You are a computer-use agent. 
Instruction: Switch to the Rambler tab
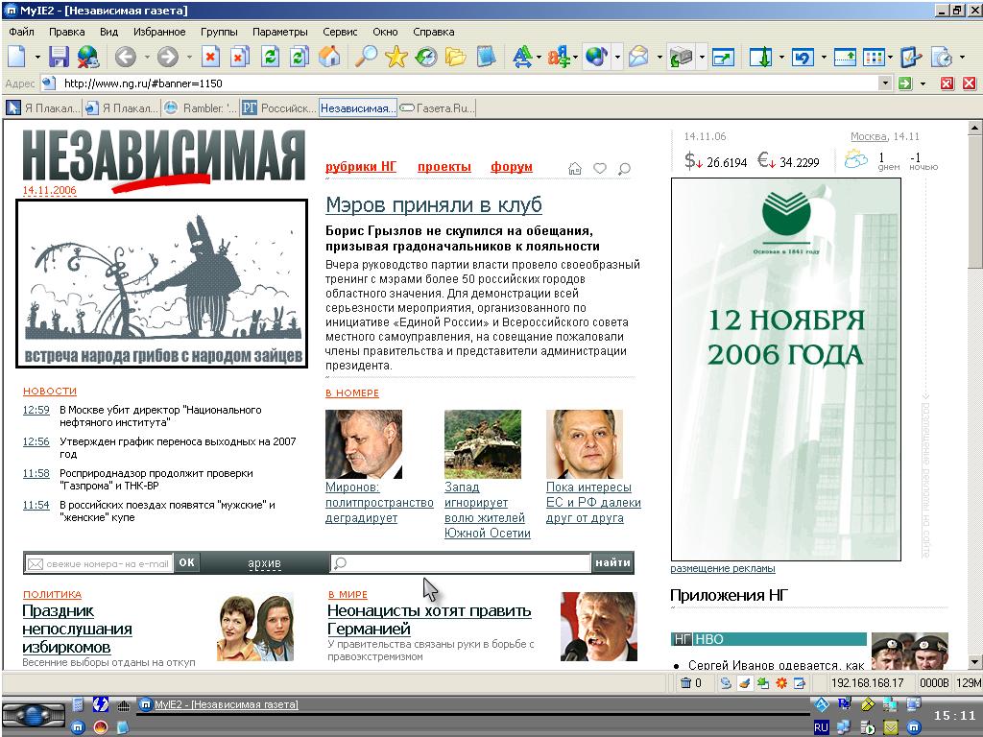[201, 108]
